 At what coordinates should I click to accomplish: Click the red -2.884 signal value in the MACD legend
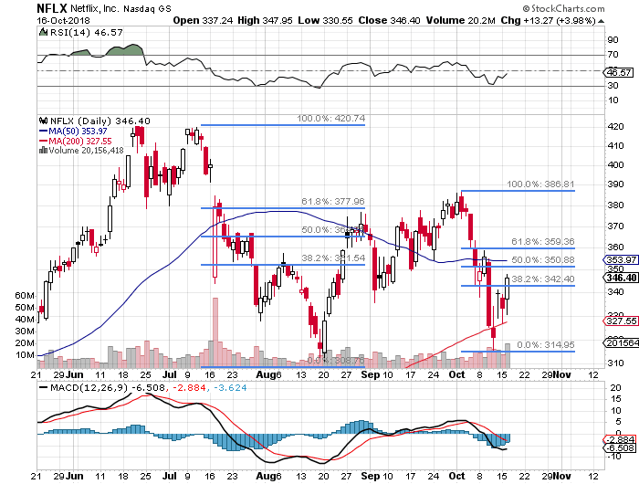[190, 388]
